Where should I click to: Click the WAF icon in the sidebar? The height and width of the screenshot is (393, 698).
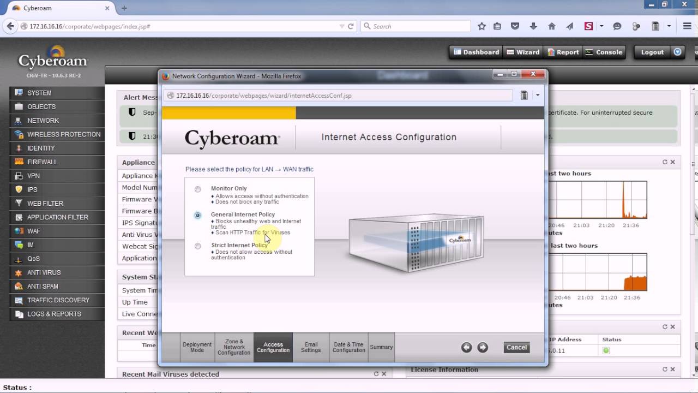[x=19, y=231]
